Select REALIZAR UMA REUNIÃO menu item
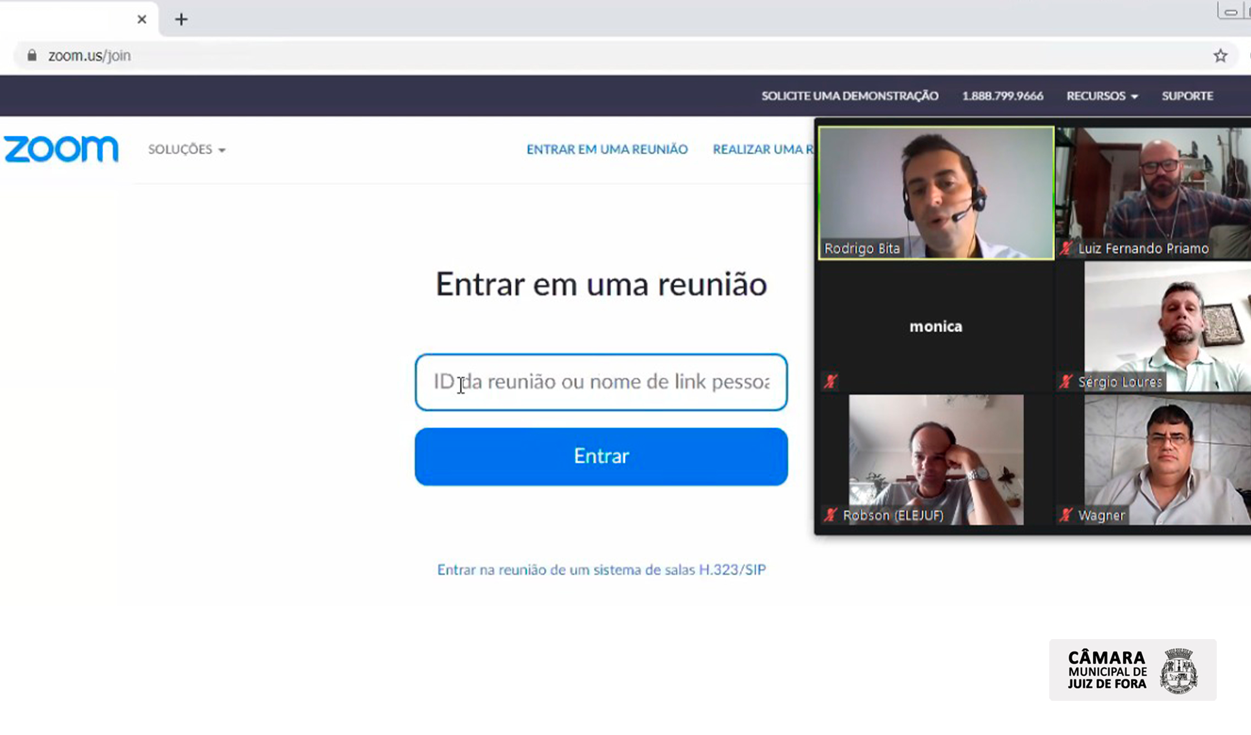1251x735 pixels. pos(764,150)
